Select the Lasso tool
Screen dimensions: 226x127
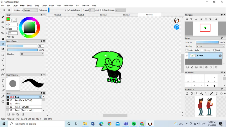3,60
